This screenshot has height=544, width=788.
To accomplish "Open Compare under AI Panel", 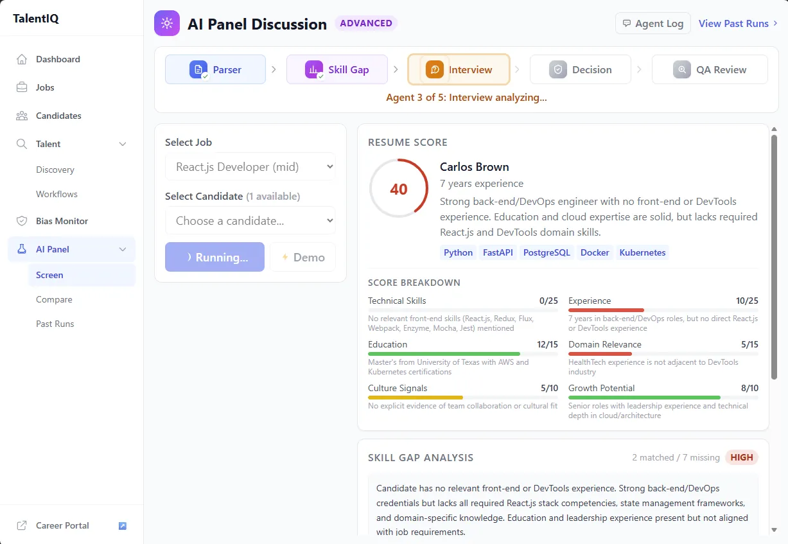I will 82,299.
